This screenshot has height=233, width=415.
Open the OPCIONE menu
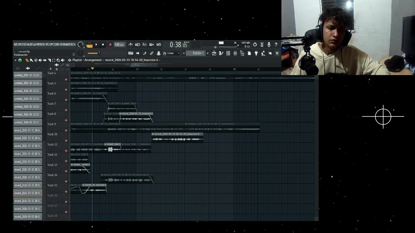54,44
